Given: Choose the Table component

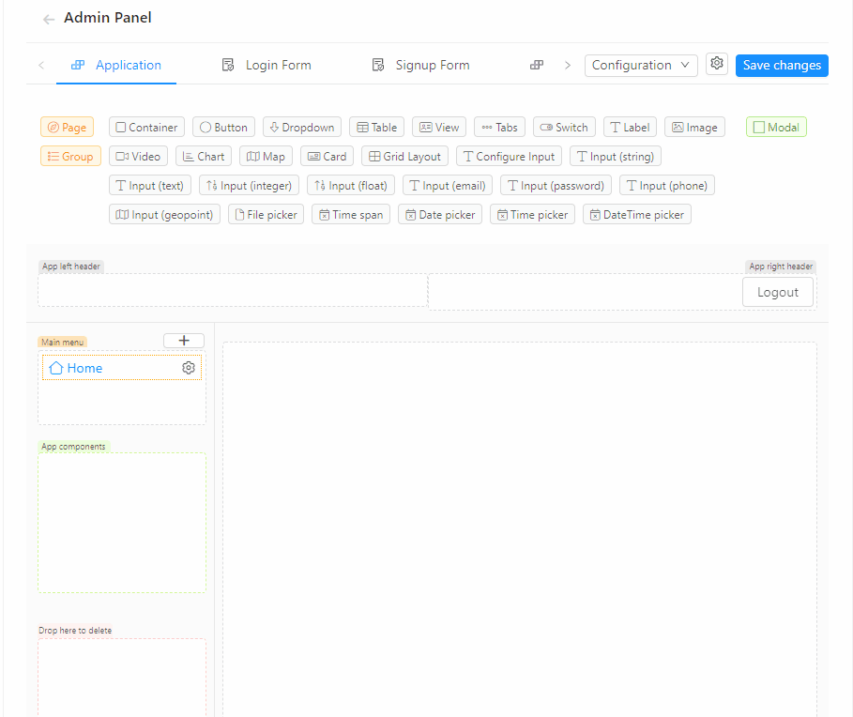Looking at the screenshot, I should (376, 128).
